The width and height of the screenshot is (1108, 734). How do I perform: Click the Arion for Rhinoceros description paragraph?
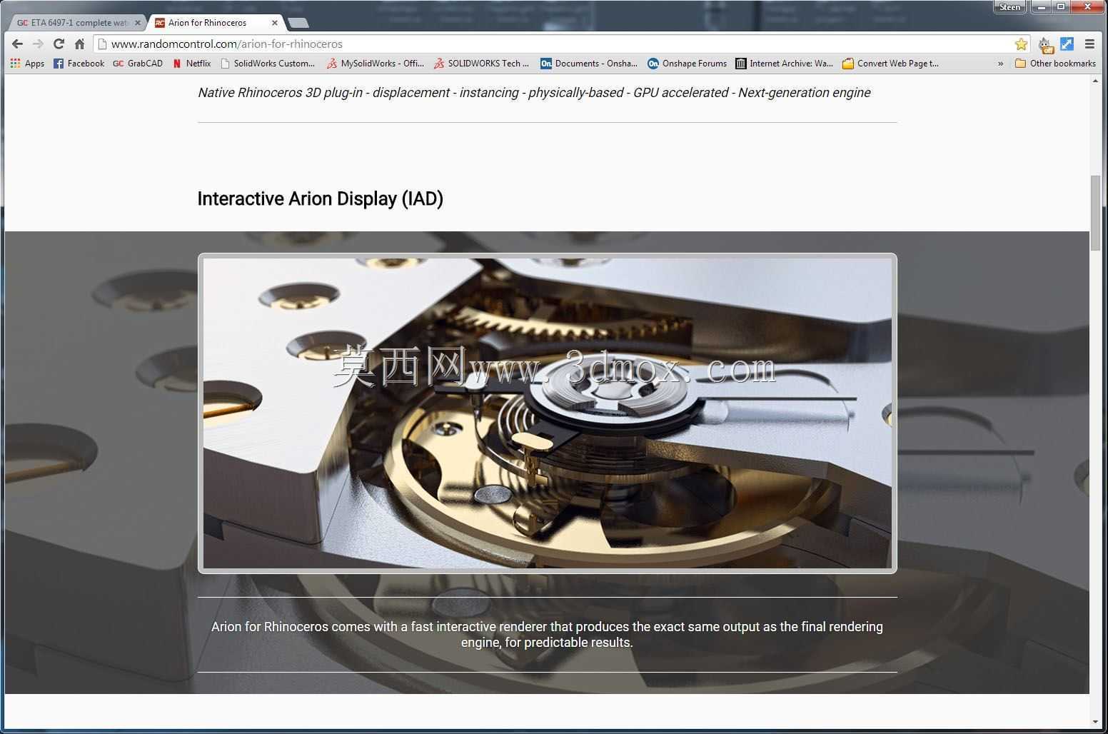click(547, 635)
